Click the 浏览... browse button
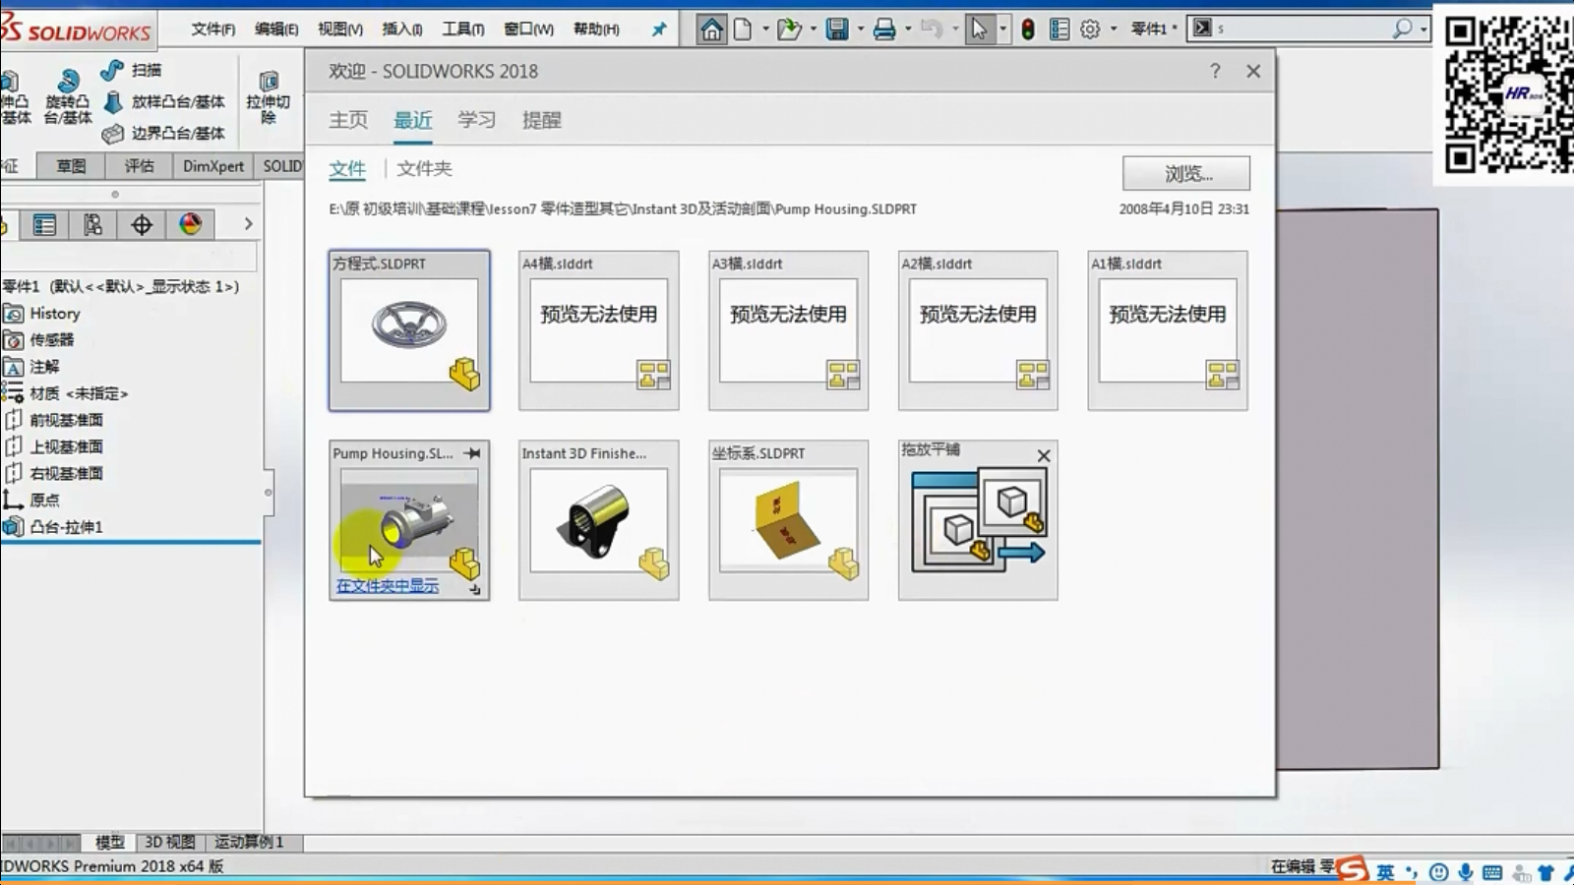 click(1185, 174)
